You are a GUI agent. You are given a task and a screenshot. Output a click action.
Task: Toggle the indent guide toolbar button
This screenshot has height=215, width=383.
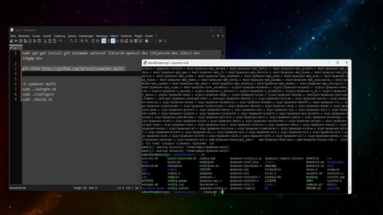point(113,41)
